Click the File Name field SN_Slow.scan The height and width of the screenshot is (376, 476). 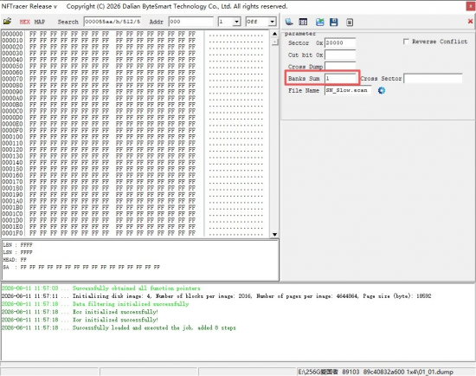(x=348, y=90)
